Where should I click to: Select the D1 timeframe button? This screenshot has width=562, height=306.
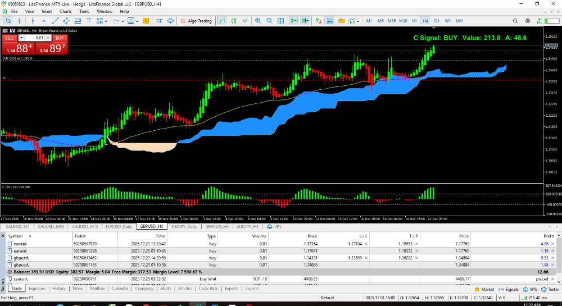pos(437,21)
